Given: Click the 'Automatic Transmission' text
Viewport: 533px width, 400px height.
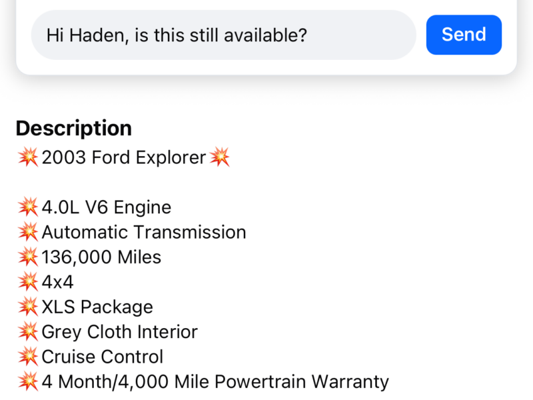Looking at the screenshot, I should click(144, 233).
